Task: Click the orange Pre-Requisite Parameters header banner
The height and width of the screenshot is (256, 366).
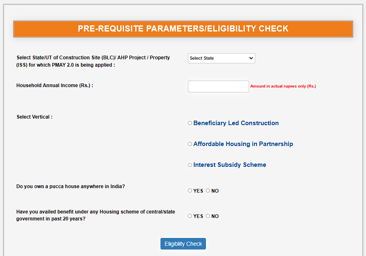Action: pos(183,29)
